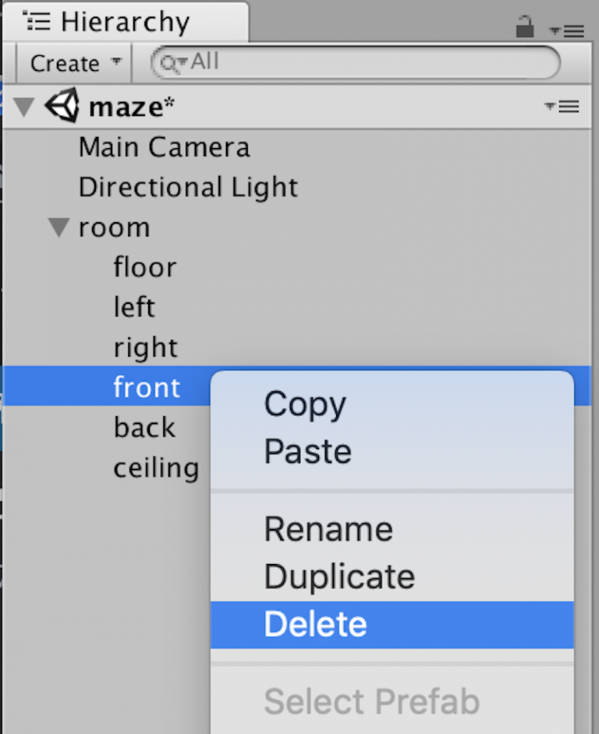Select the ceiling object in the hierarchy
Screen dimensions: 599x734
156,467
